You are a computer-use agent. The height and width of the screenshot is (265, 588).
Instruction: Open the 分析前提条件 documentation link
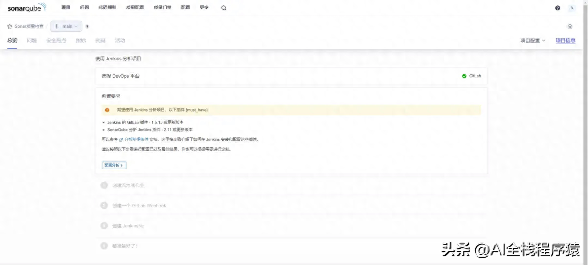click(x=136, y=140)
